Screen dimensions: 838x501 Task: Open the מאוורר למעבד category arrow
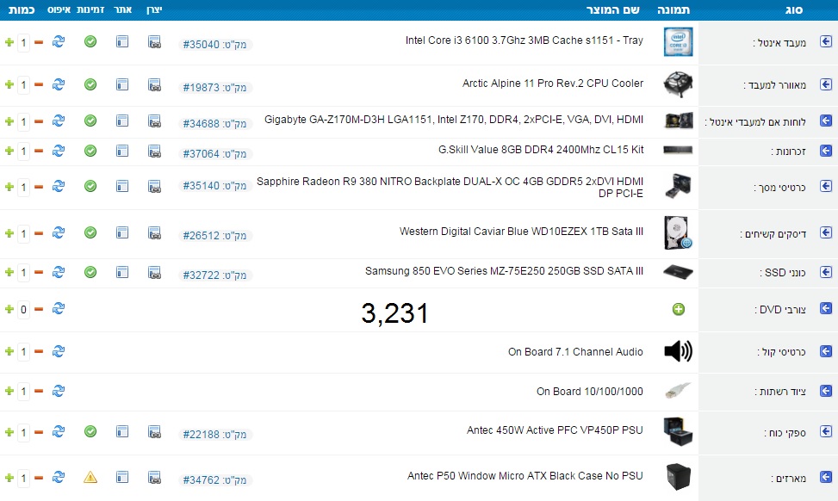pyautogui.click(x=826, y=84)
